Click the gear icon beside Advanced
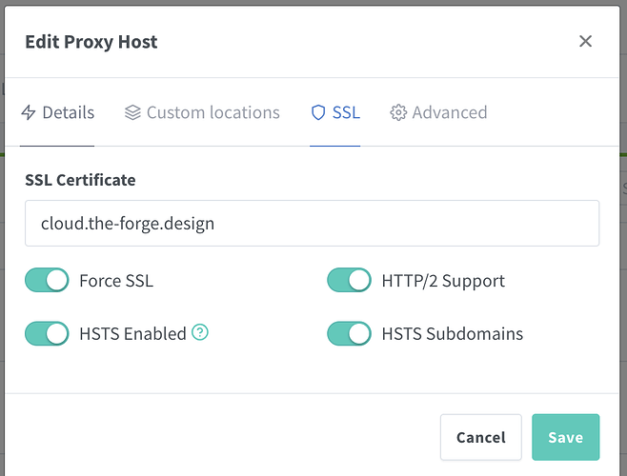 coord(398,112)
